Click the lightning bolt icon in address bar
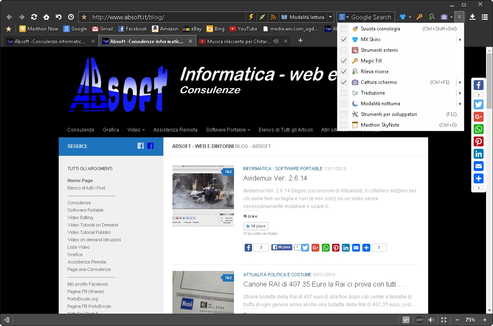The image size is (493, 326). pos(251,17)
